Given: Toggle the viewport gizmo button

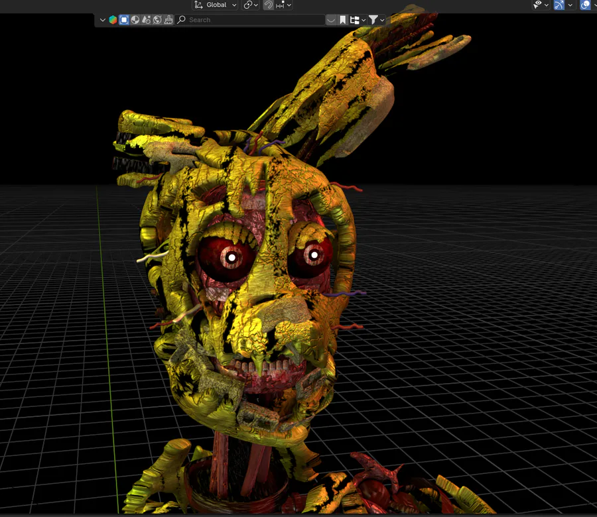Looking at the screenshot, I should click(x=559, y=5).
